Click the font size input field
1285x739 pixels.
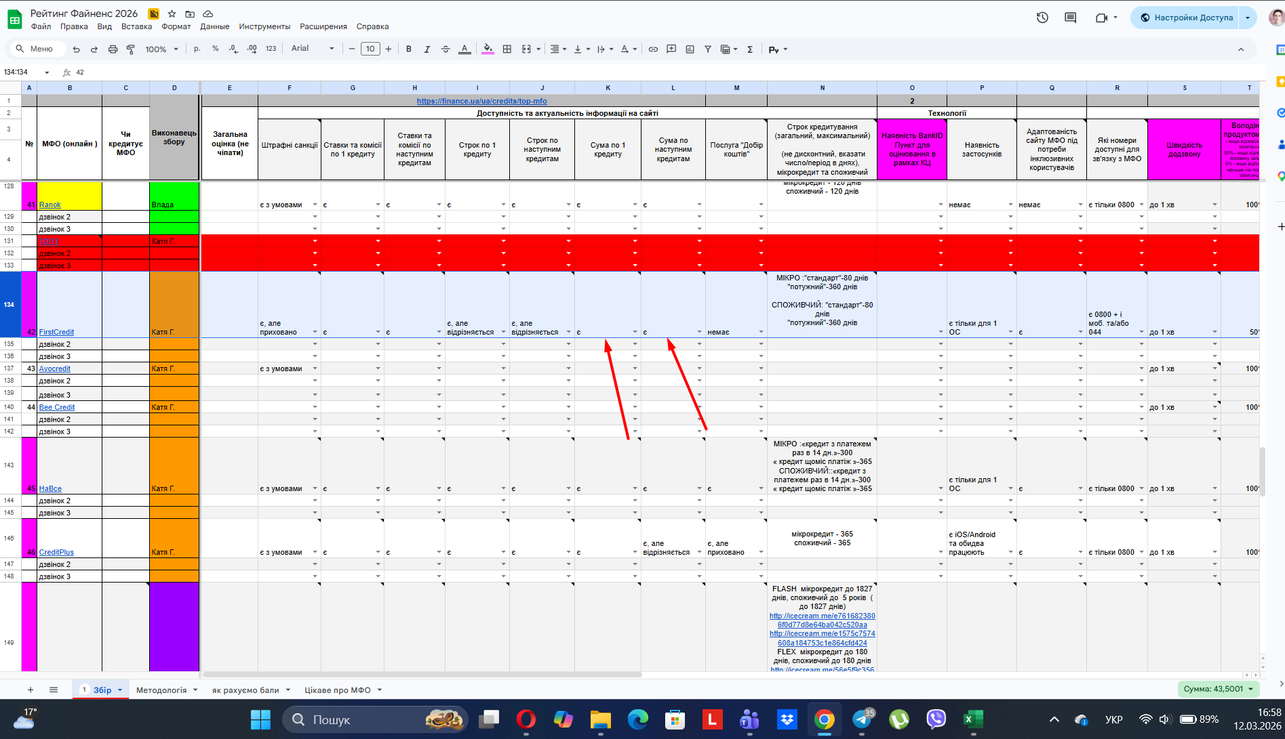click(x=370, y=49)
